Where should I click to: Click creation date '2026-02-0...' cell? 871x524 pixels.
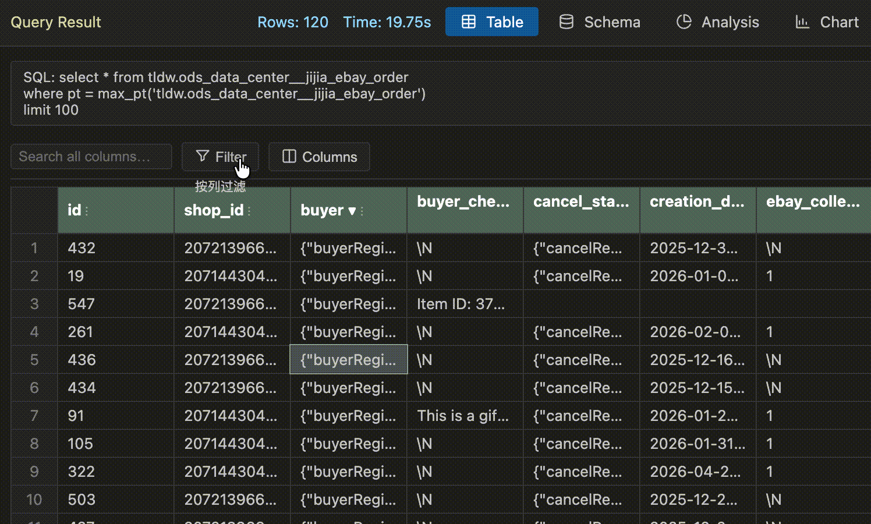pos(698,332)
